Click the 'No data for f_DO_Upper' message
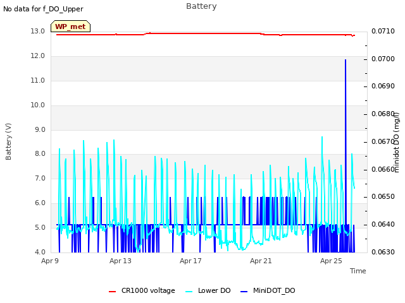The height and width of the screenshot is (303, 405). click(x=43, y=9)
